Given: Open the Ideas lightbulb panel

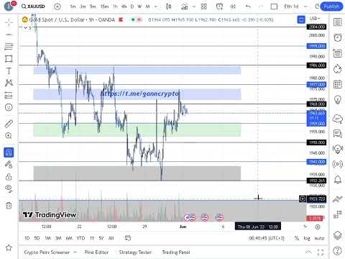Looking at the screenshot, I should (x=338, y=100).
